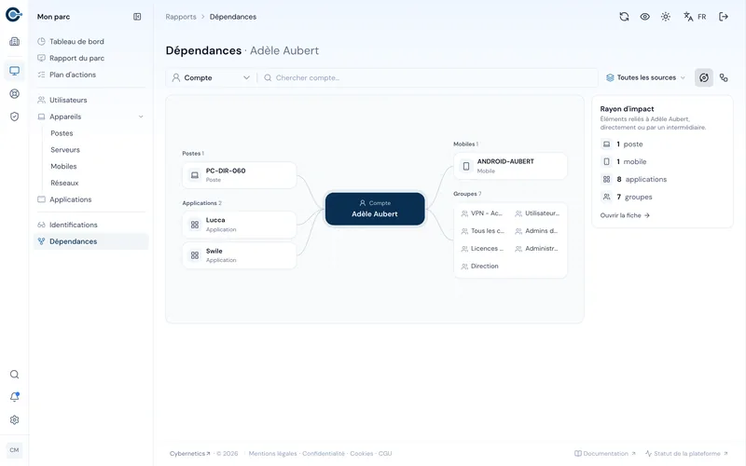Click the ANDROID-AUBERT mobile node
746x466 pixels.
[510, 166]
